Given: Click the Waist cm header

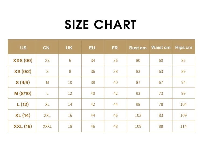Looking at the screenshot, I should [x=161, y=47].
